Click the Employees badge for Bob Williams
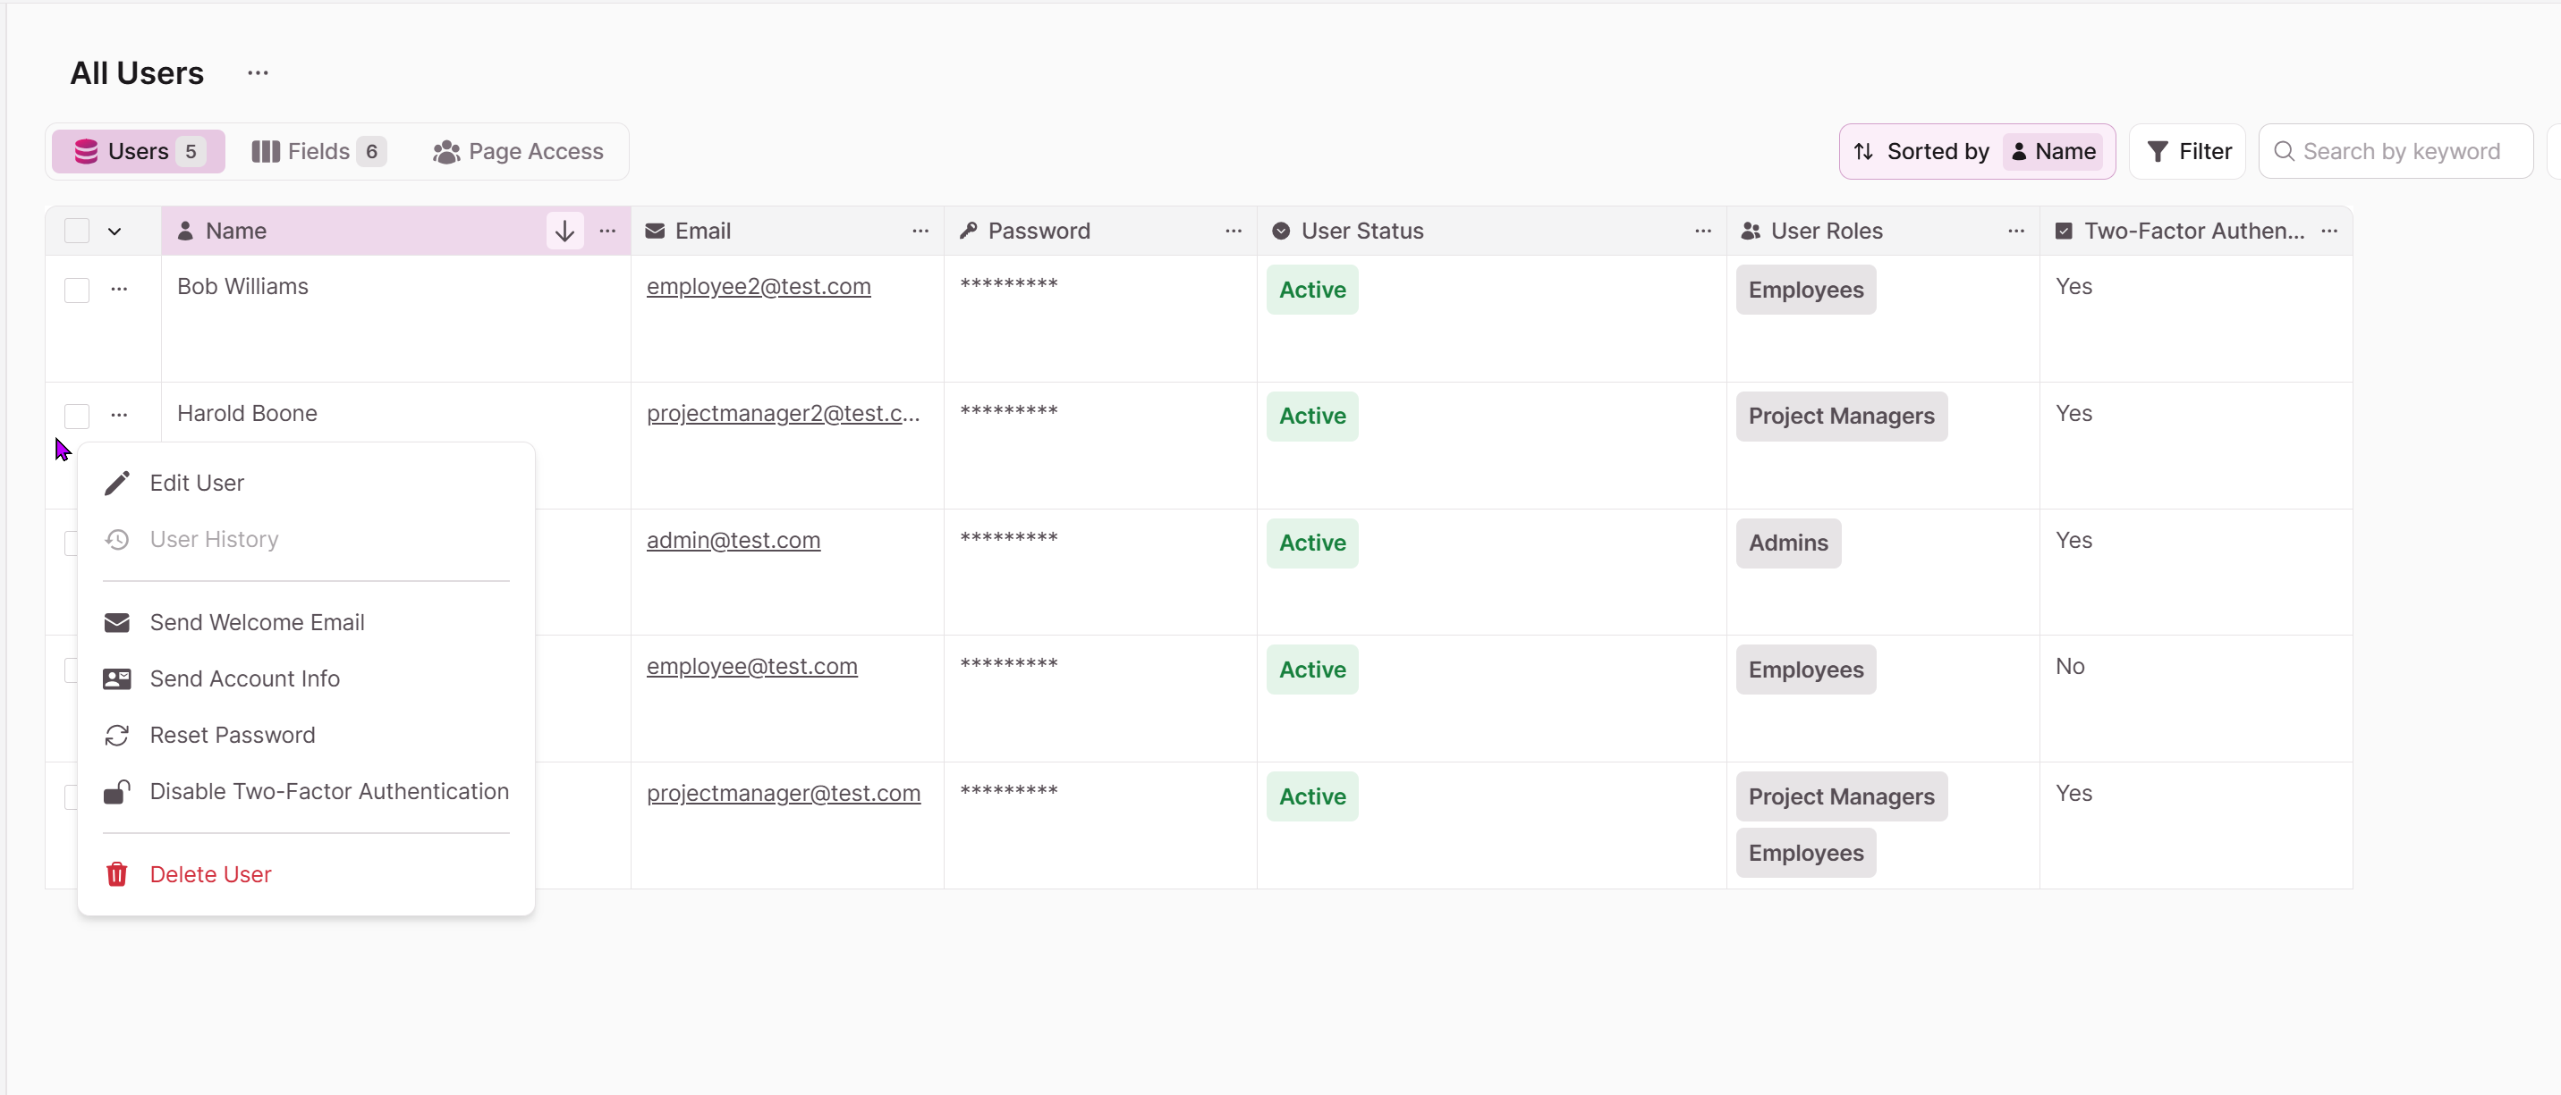 tap(1805, 289)
